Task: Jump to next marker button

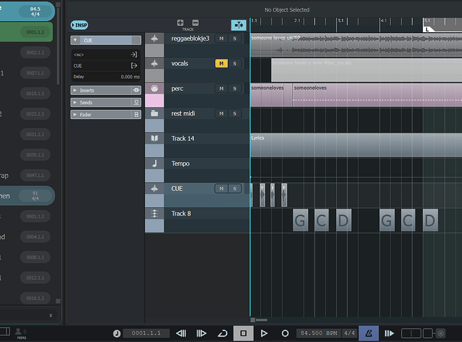Action: tap(201, 334)
